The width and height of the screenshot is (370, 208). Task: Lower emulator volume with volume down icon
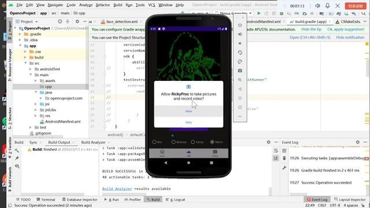pyautogui.click(x=240, y=43)
